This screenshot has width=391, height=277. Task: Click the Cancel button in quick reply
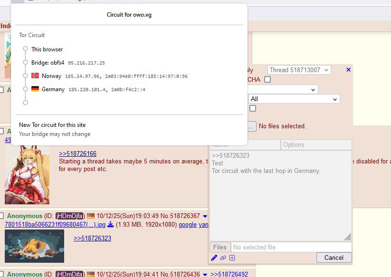[334, 258]
